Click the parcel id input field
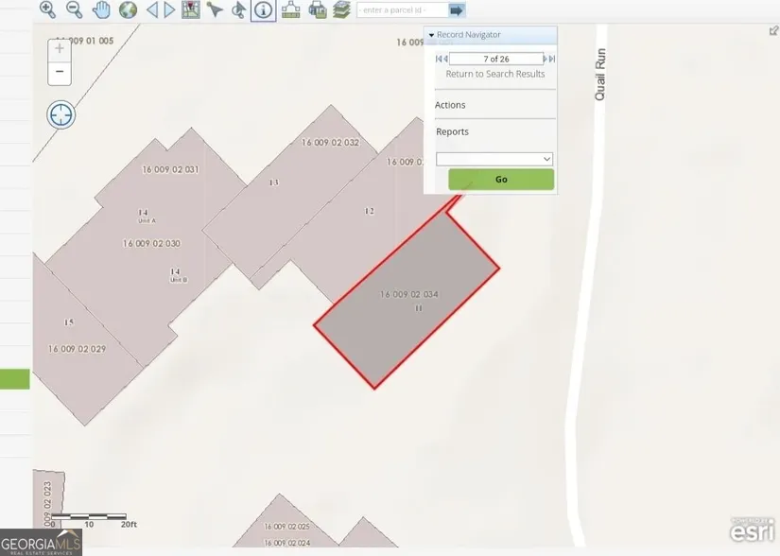The width and height of the screenshot is (780, 556). (x=401, y=9)
